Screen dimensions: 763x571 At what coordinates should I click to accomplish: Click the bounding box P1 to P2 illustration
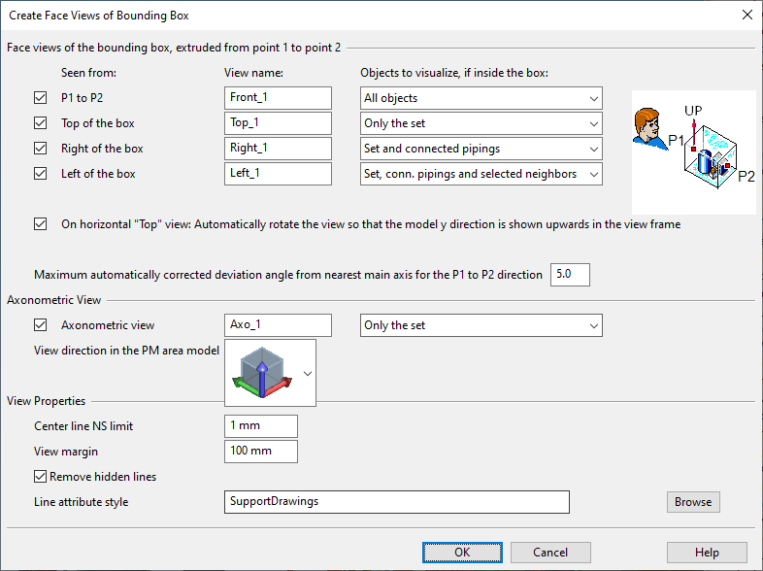pyautogui.click(x=693, y=151)
